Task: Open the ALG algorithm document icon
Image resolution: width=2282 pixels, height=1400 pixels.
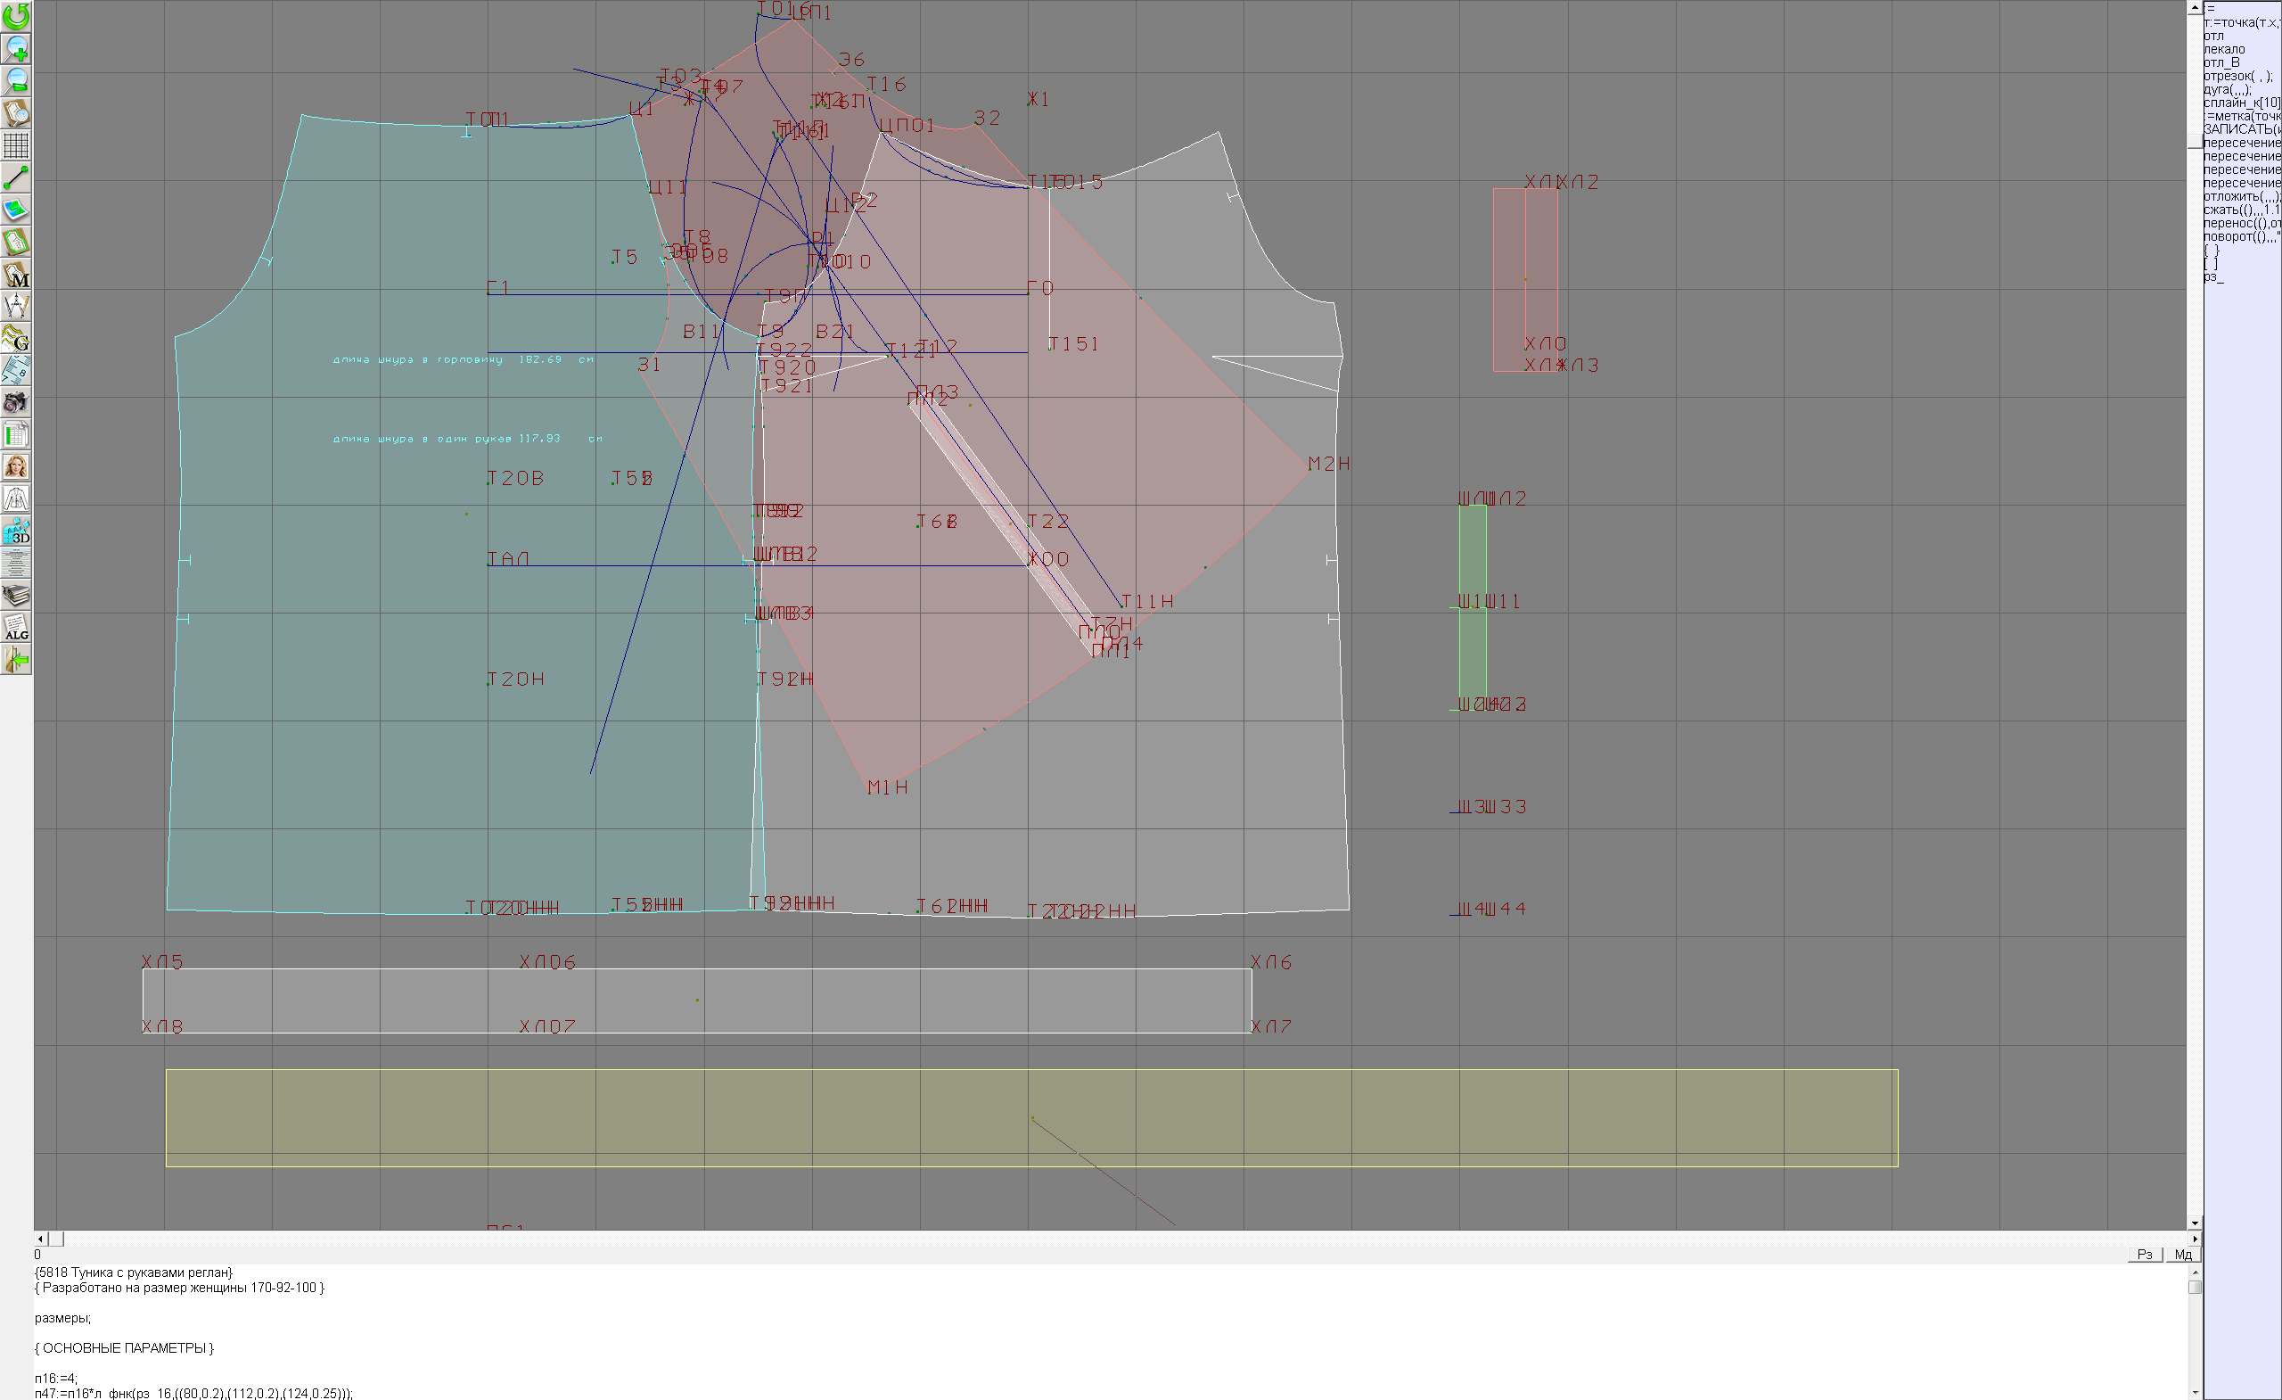Action: pos(16,627)
